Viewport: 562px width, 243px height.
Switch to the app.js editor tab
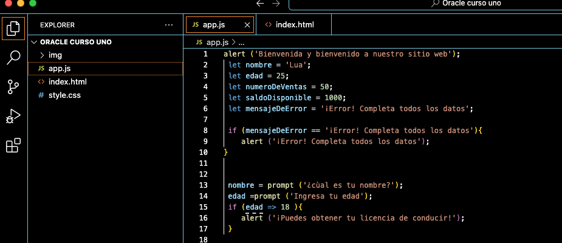click(x=219, y=25)
